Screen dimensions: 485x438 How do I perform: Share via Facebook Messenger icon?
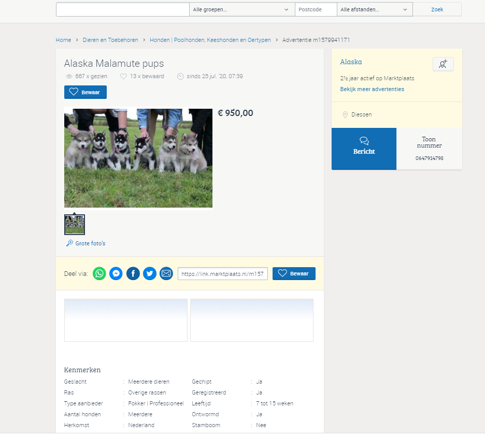coord(116,273)
